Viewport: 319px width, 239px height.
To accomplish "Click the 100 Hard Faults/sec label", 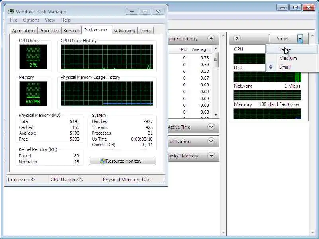I will pos(280,104).
